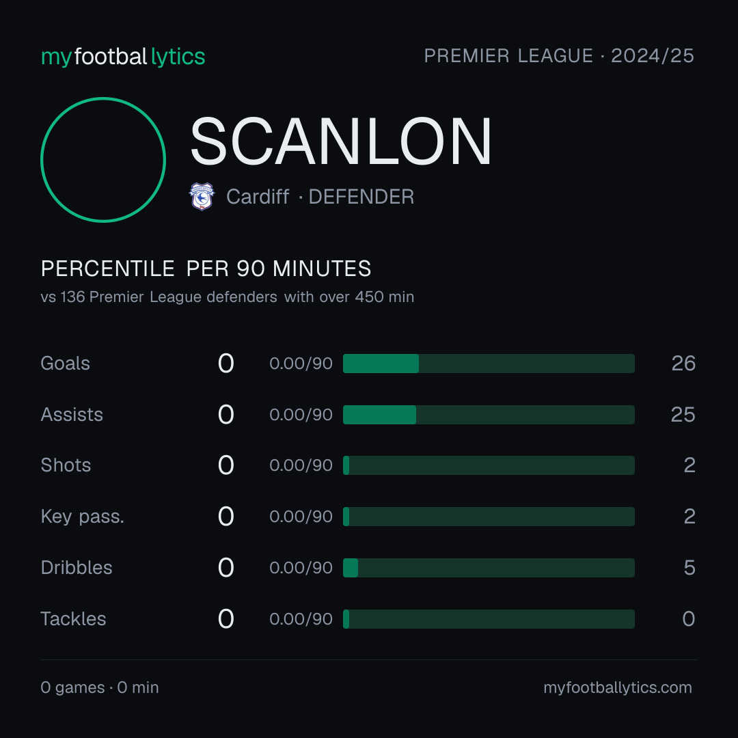This screenshot has width=738, height=738.
Task: Click the Cardiff team name text
Action: click(x=258, y=197)
